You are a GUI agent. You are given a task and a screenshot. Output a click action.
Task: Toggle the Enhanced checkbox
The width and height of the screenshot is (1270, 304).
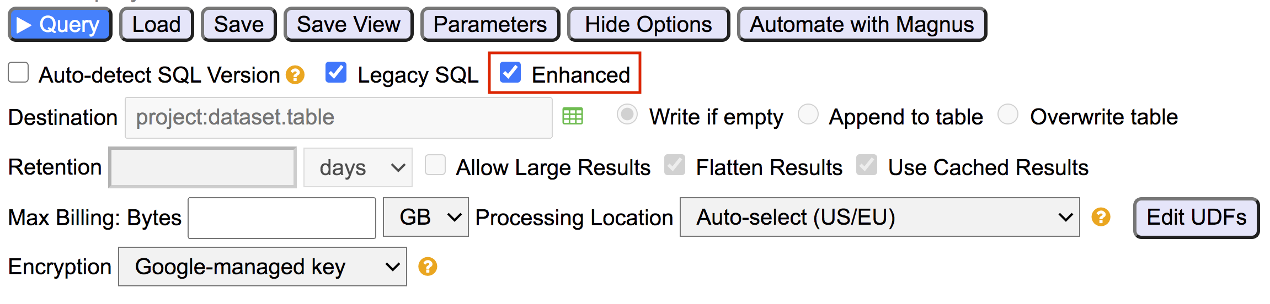[510, 73]
